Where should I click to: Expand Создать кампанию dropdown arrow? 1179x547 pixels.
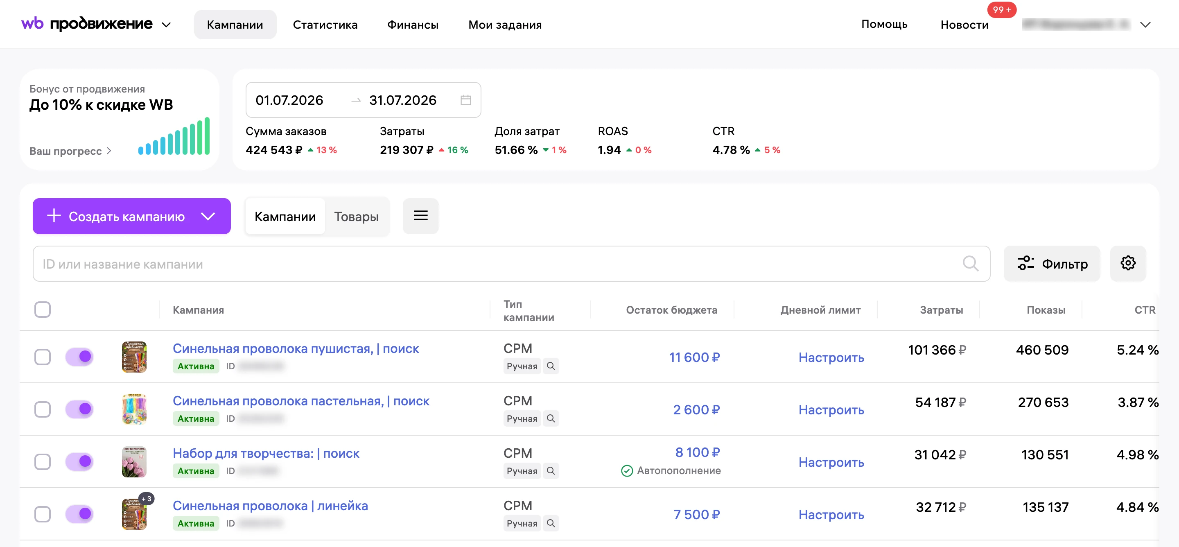(208, 216)
